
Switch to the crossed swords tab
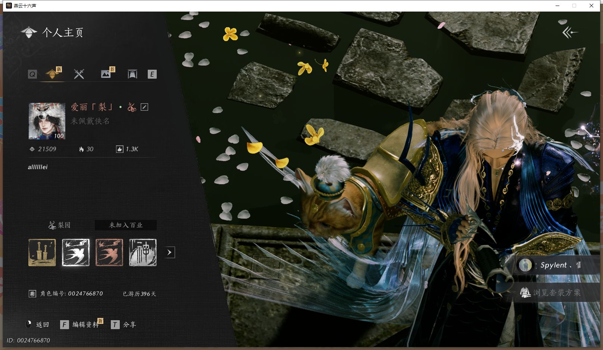[79, 74]
